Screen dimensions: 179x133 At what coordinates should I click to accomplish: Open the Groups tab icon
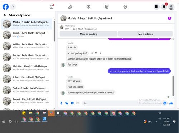[x=125, y=7]
